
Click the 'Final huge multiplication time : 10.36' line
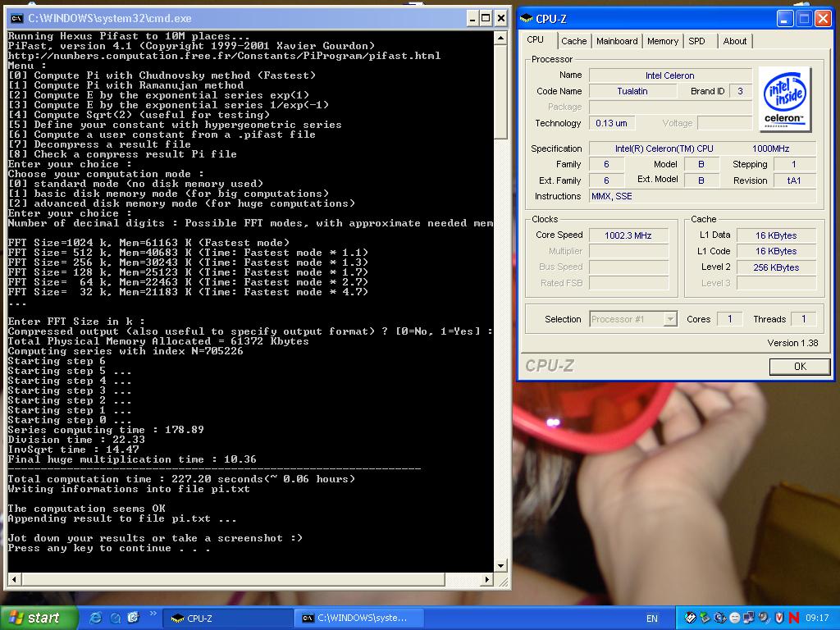(x=132, y=459)
